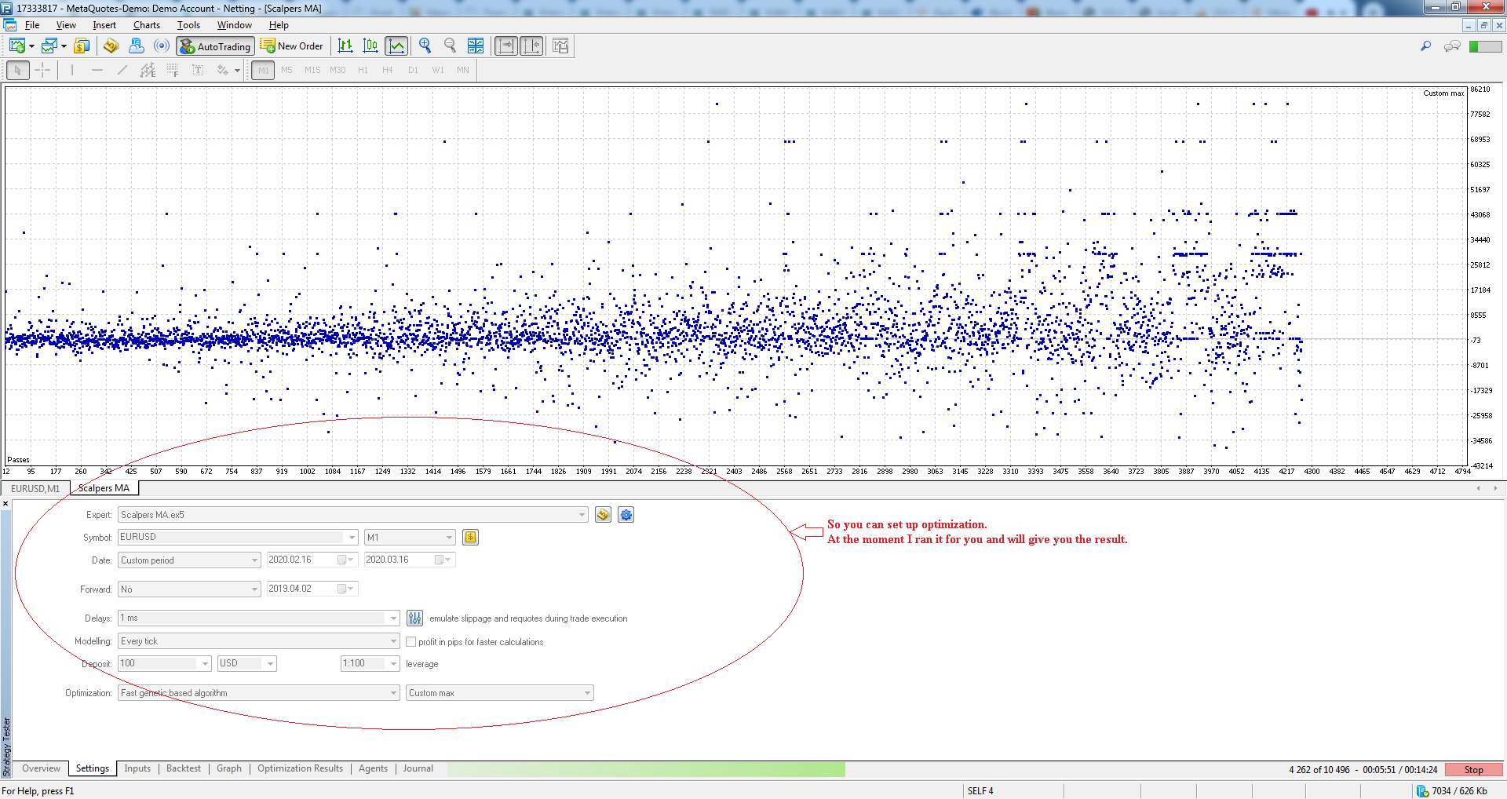Toggle chart auto scroll
Image resolution: width=1507 pixels, height=799 pixels.
coord(506,46)
